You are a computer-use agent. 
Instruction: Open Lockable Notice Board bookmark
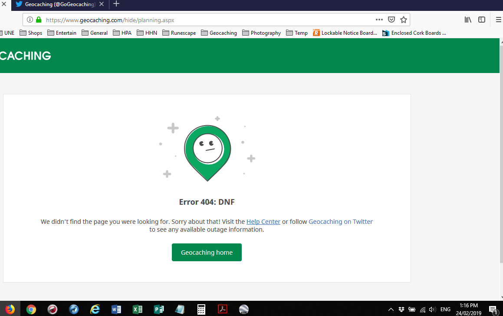[x=345, y=33]
